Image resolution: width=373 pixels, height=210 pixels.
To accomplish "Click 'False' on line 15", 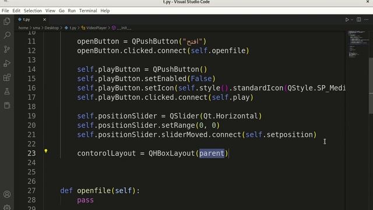I will point(201,79).
